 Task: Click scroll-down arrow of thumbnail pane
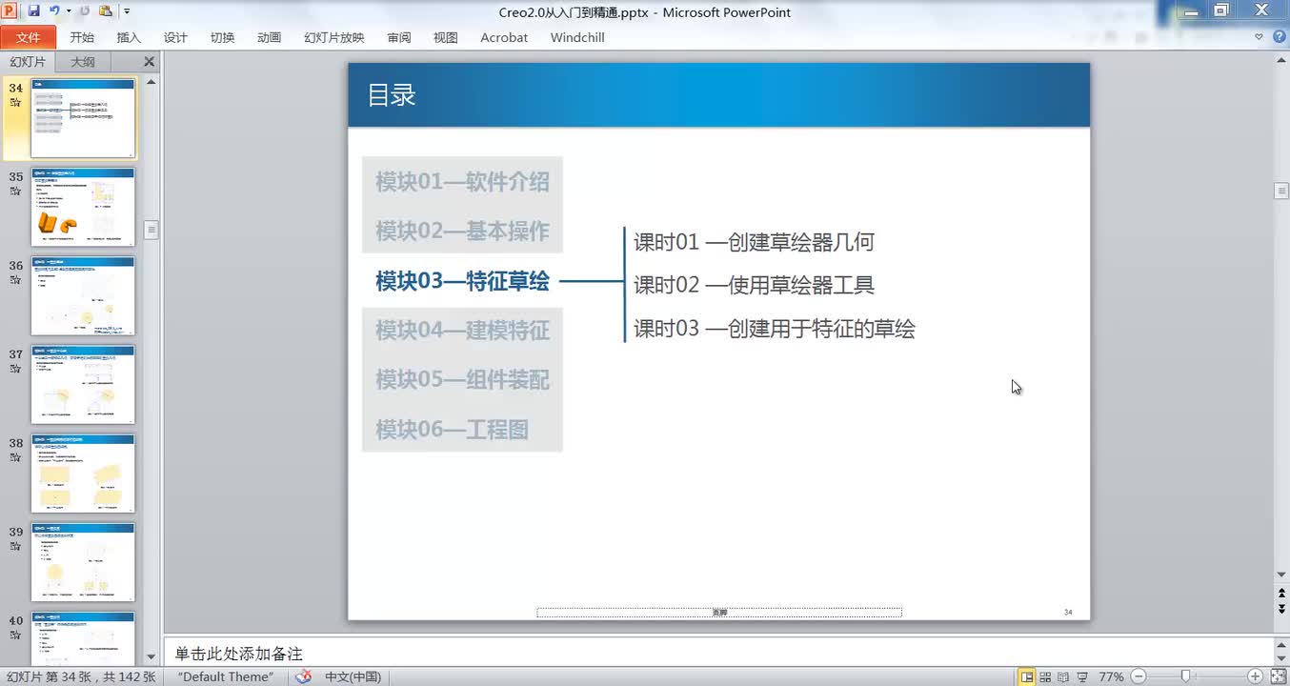pos(151,656)
